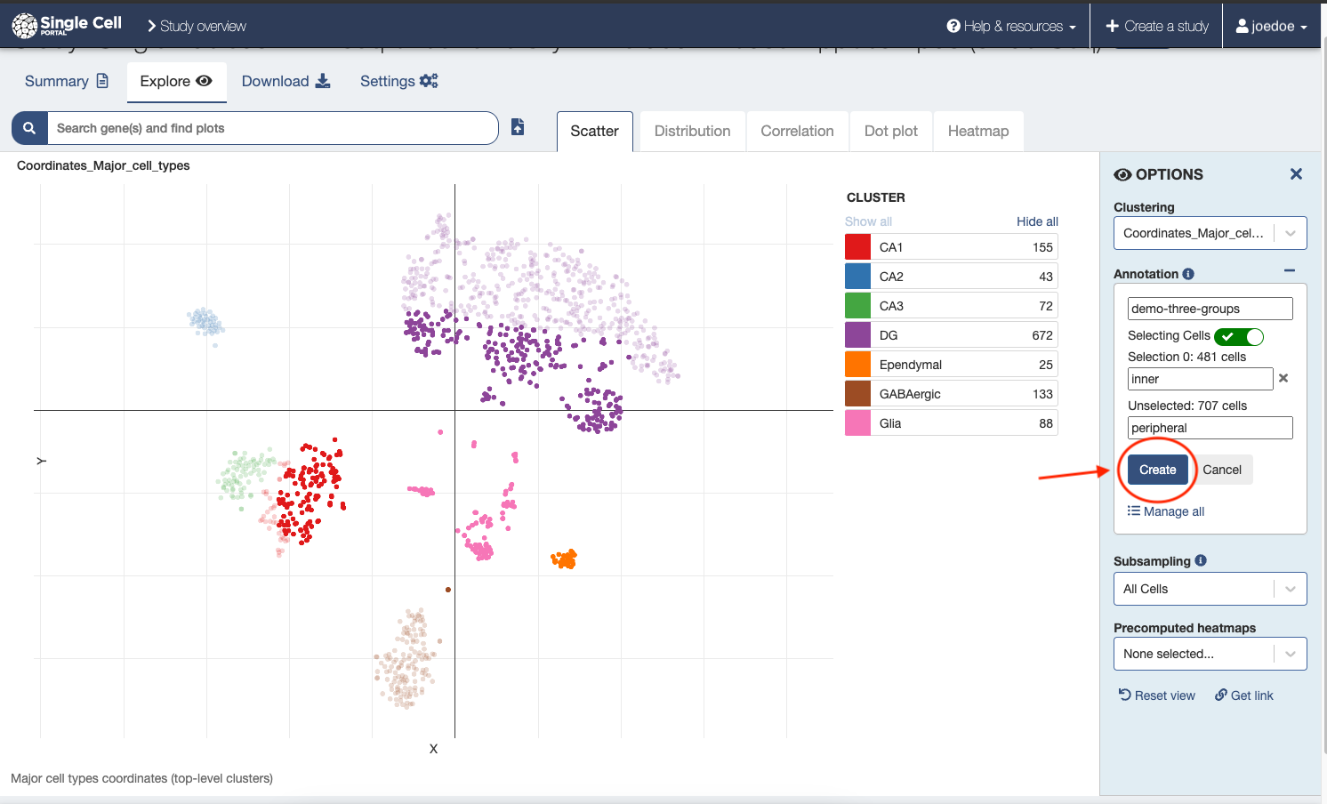This screenshot has height=804, width=1327.
Task: Click the upload gene list file icon
Action: coord(518,127)
